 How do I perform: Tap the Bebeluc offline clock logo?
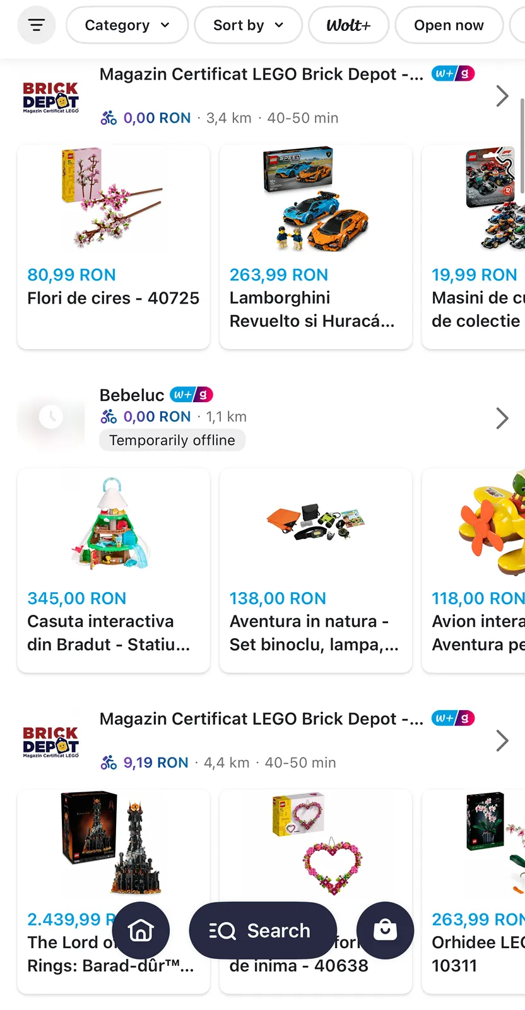pyautogui.click(x=51, y=417)
